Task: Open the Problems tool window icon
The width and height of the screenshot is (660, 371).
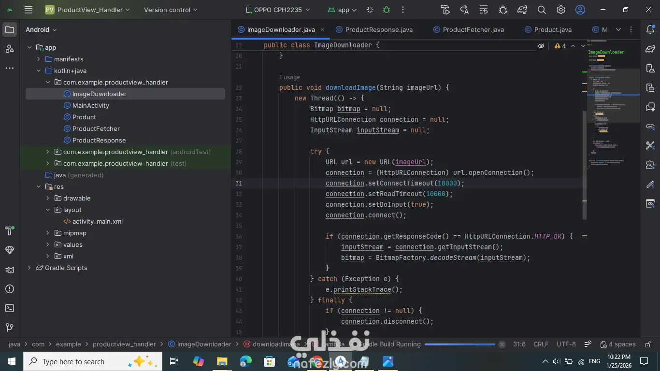Action: [x=9, y=289]
